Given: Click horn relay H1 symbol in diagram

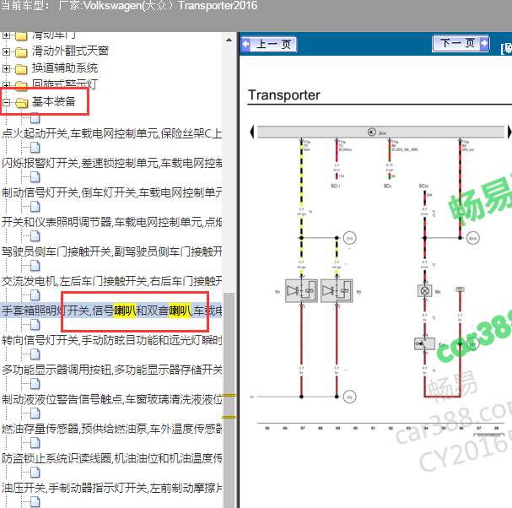Looking at the screenshot, I should click(301, 291).
